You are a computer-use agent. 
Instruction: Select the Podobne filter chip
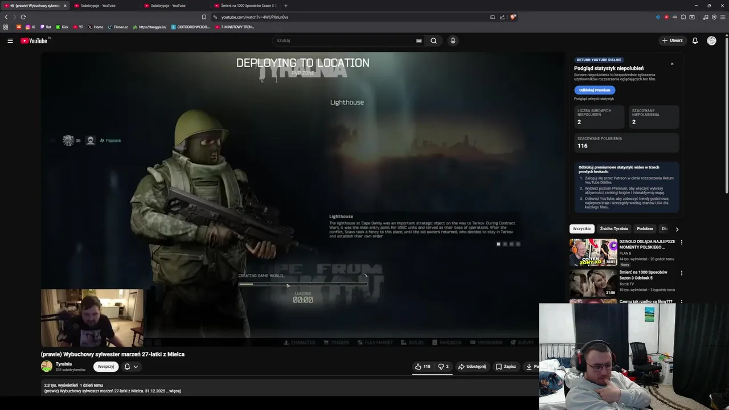645,229
